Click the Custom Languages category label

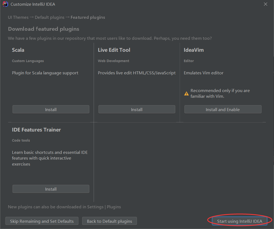click(x=28, y=61)
